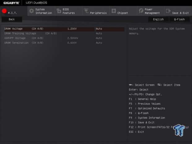The width and height of the screenshot is (192, 144).
Task: Click the Power Management lightning icon
Action: pos(141,11)
